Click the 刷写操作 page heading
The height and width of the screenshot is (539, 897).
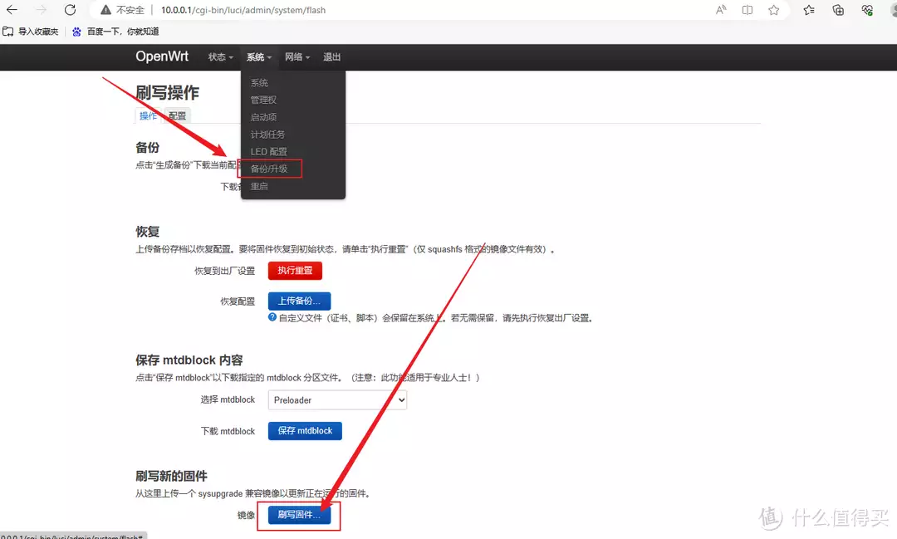click(x=167, y=93)
